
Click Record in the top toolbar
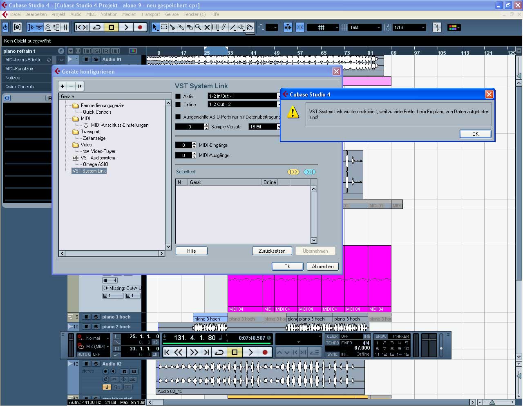click(140, 27)
